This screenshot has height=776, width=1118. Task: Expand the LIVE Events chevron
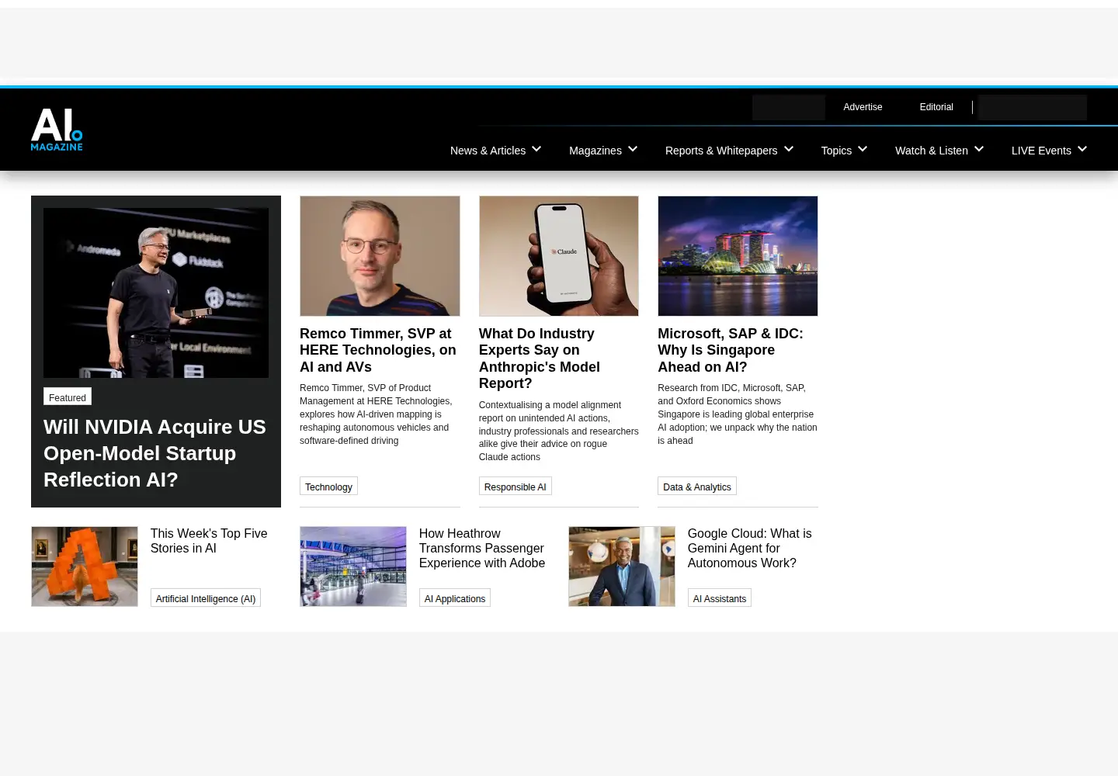1082,149
